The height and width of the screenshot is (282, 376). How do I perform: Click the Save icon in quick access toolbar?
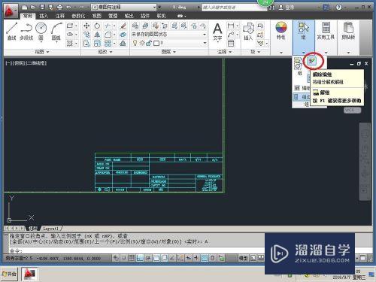pos(42,7)
